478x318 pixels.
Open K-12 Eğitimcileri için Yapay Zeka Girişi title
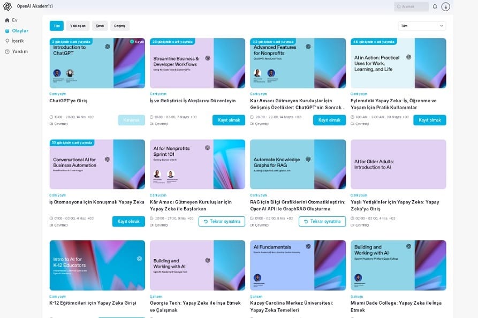tap(93, 303)
